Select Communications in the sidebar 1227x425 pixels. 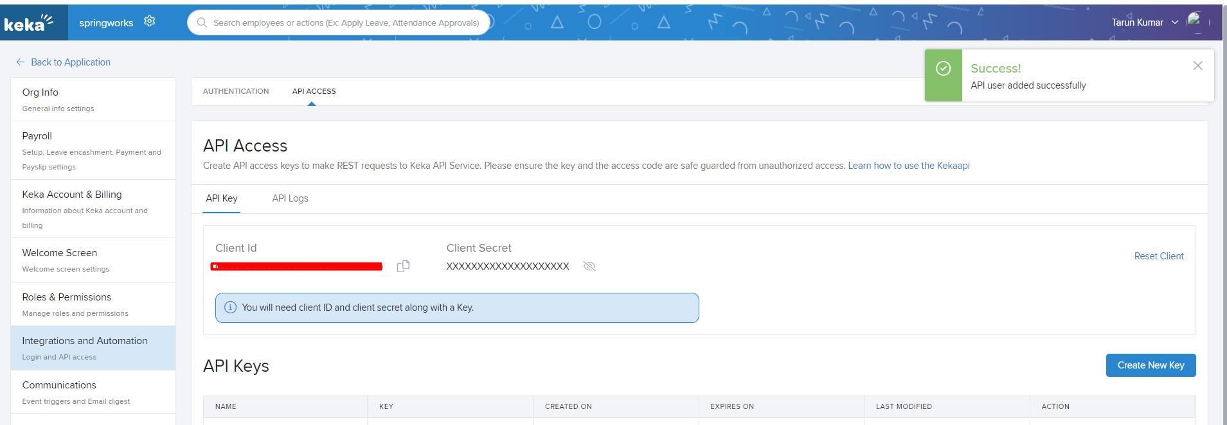(x=59, y=385)
